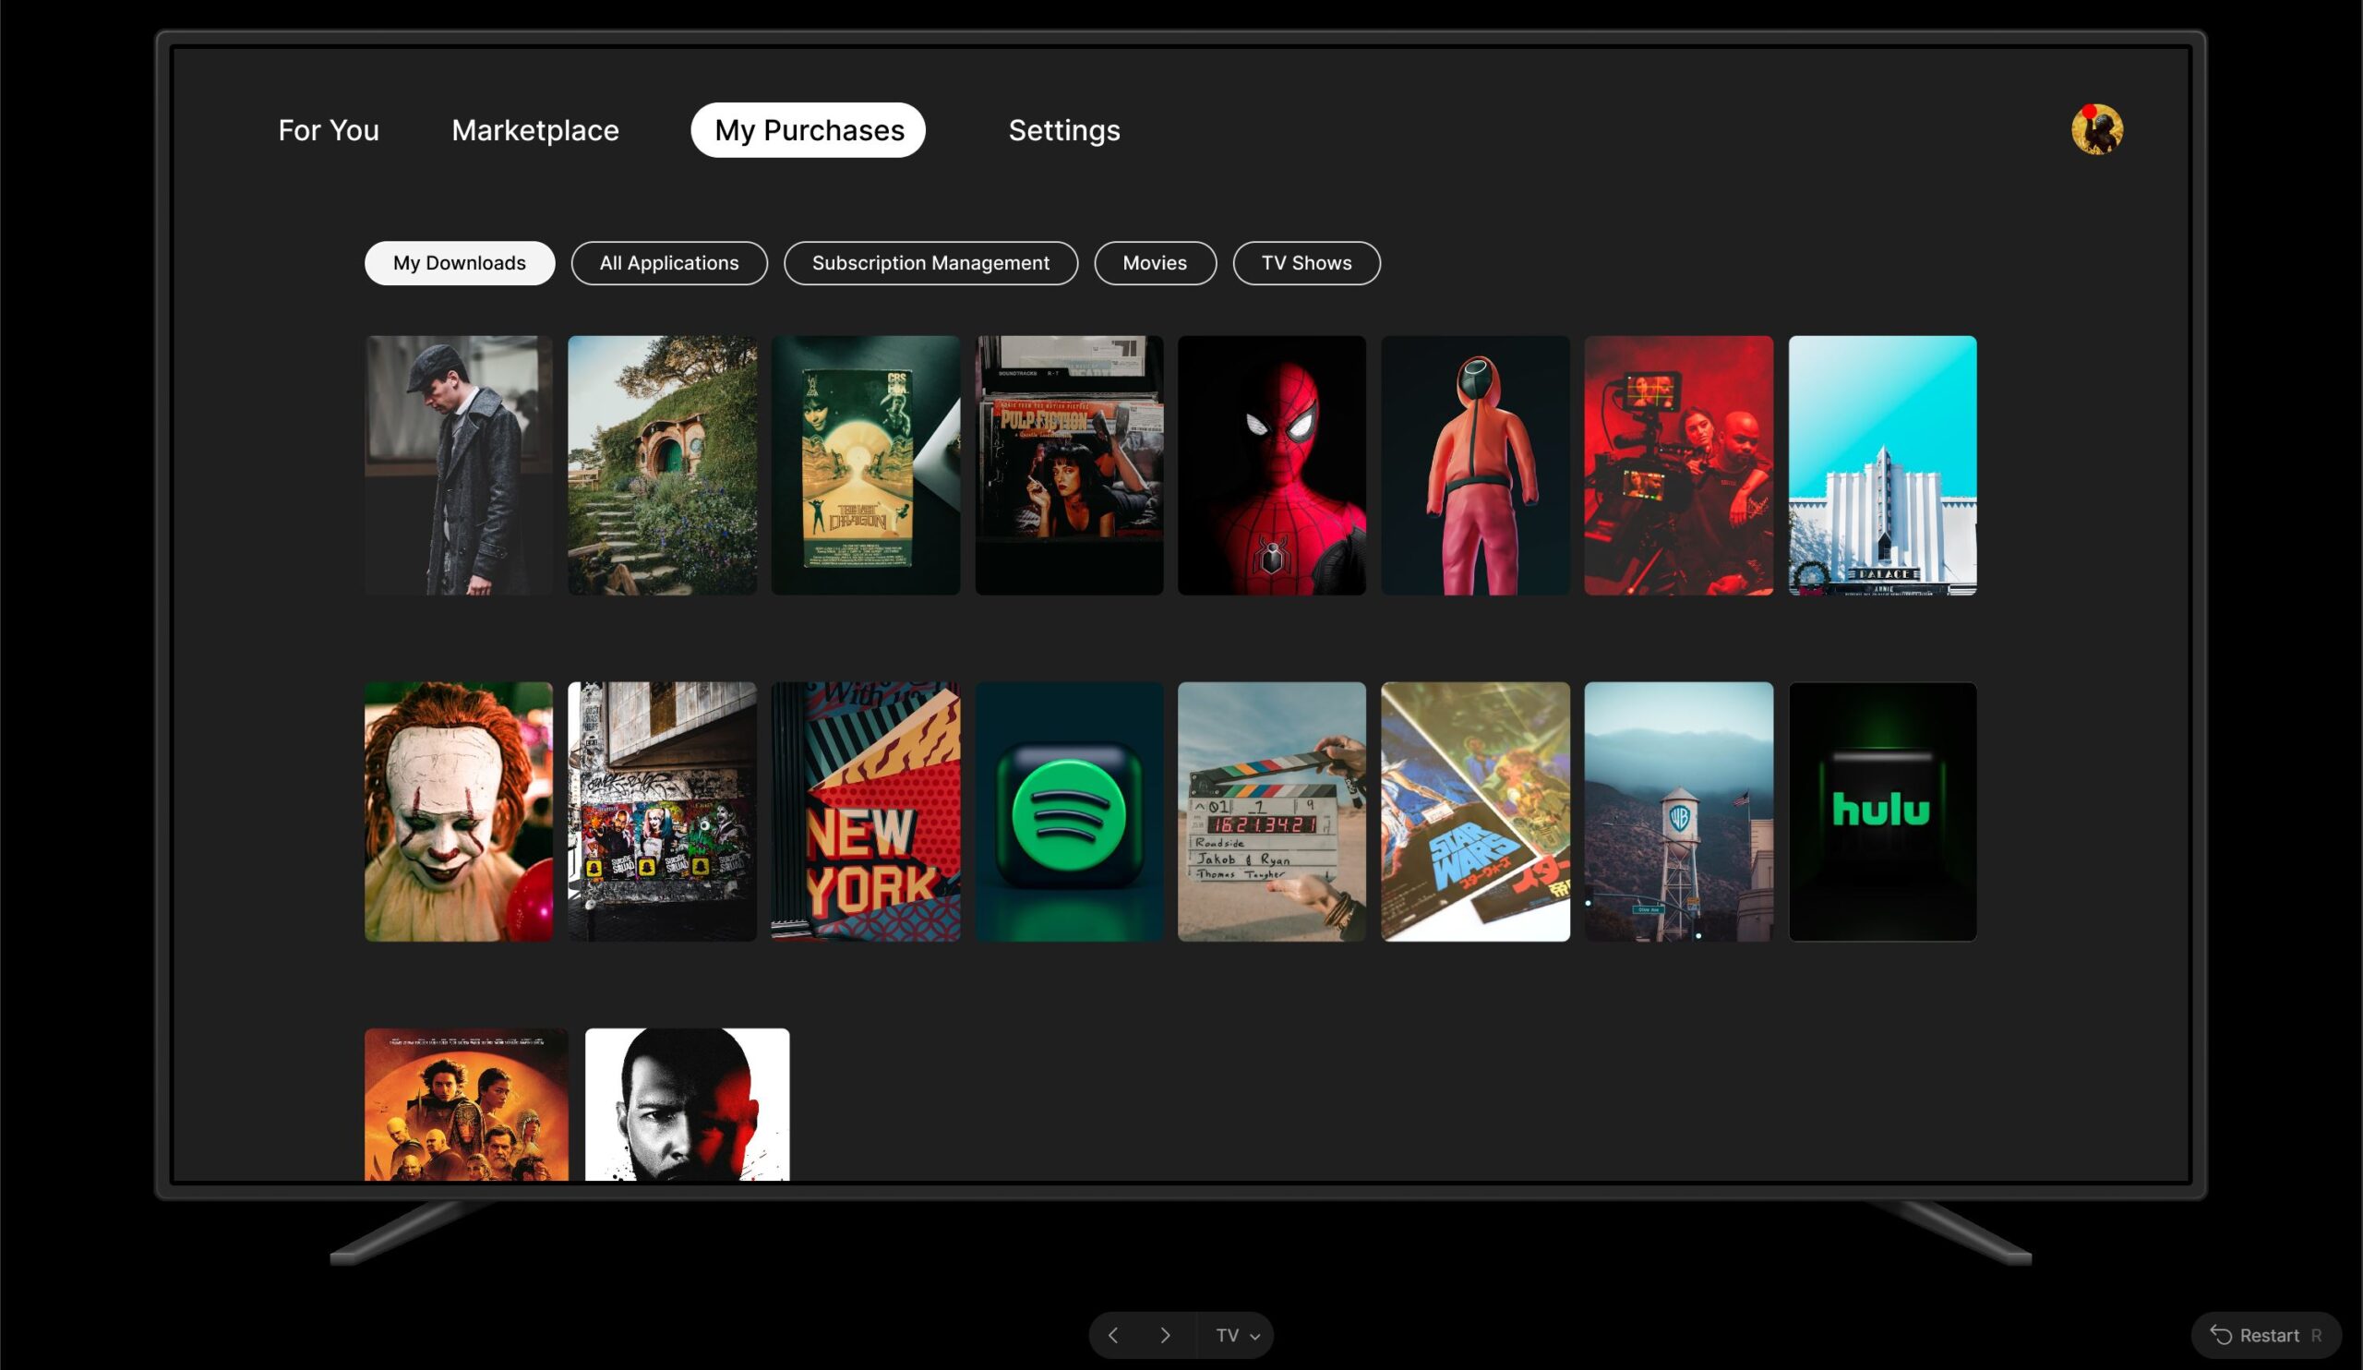This screenshot has height=1370, width=2363.
Task: Open Subscription Management filter
Action: (x=931, y=263)
